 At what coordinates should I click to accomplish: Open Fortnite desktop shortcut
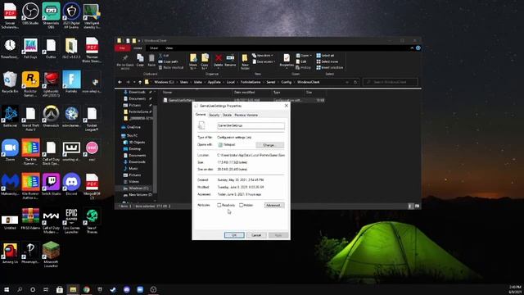(71, 82)
